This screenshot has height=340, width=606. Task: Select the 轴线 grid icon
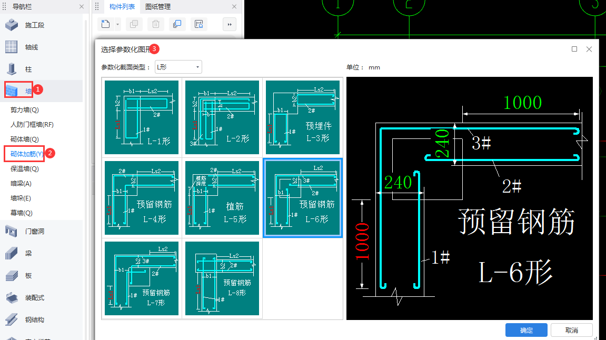tap(11, 47)
